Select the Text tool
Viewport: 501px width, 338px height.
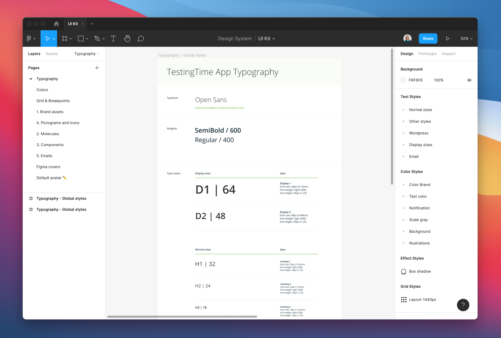click(x=113, y=38)
